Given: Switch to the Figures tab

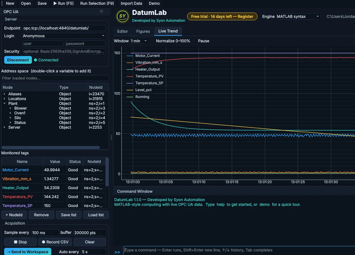Looking at the screenshot, I should pos(143,31).
